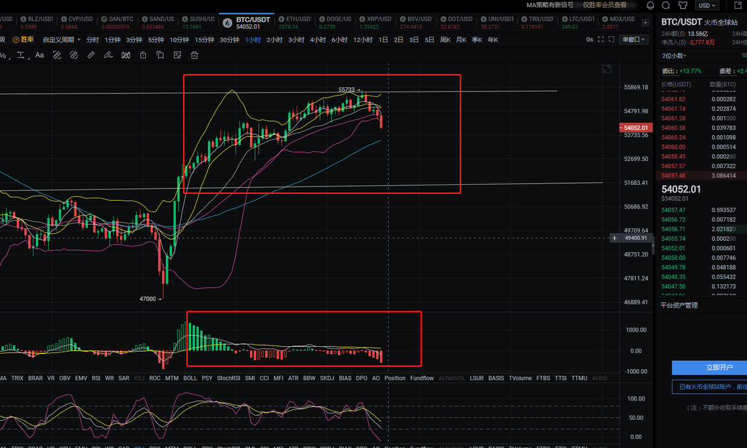
Task: Click the 54057.47 bid price row
Action: [701, 210]
